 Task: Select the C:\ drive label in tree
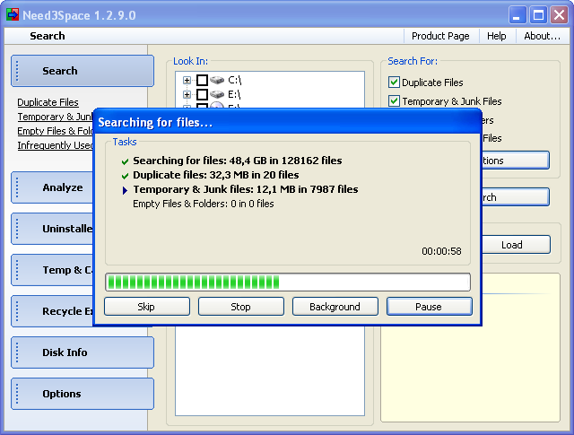(x=234, y=80)
